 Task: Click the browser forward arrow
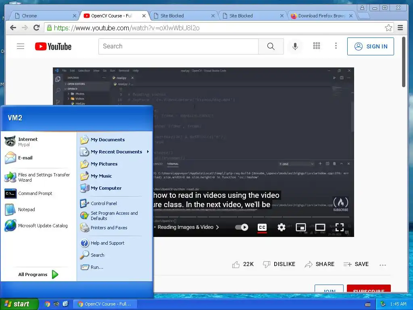(x=25, y=28)
